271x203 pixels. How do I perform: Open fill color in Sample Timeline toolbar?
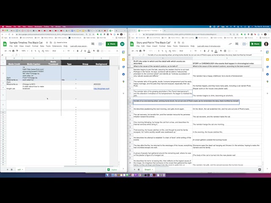pyautogui.click(x=94, y=51)
